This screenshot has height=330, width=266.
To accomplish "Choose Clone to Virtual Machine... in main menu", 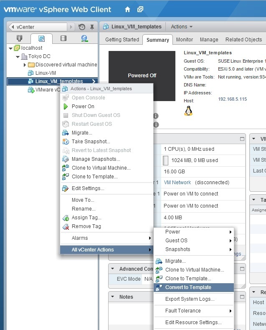I will (107, 168).
